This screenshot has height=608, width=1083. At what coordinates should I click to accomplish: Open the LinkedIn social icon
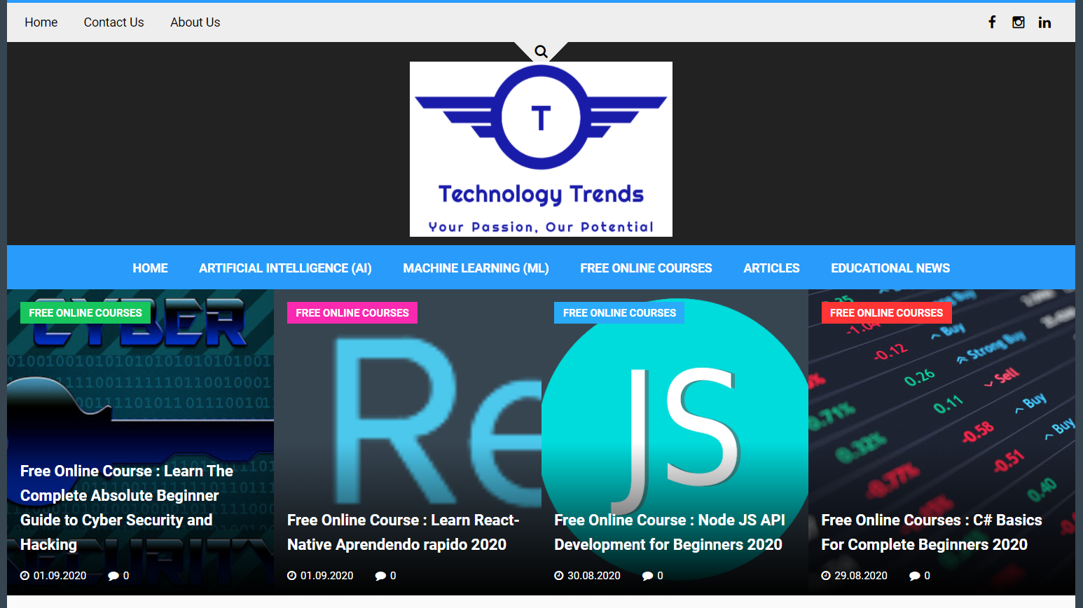[1044, 22]
